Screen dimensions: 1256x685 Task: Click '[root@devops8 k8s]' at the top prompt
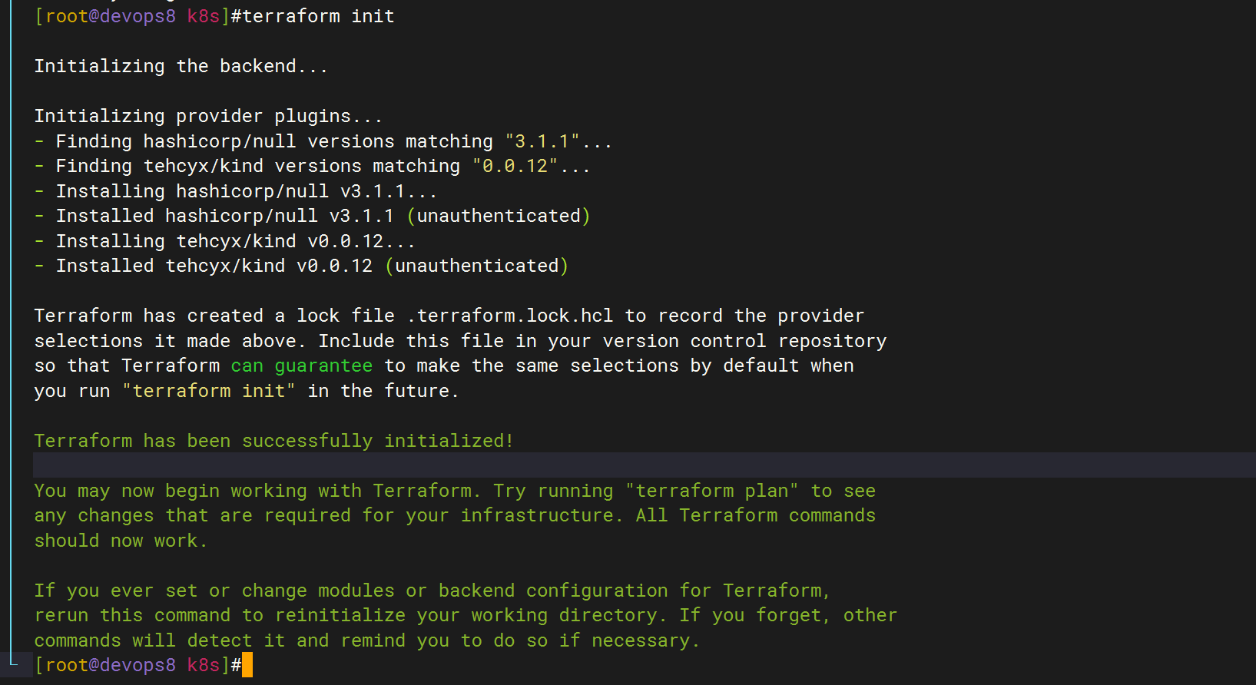pyautogui.click(x=132, y=16)
